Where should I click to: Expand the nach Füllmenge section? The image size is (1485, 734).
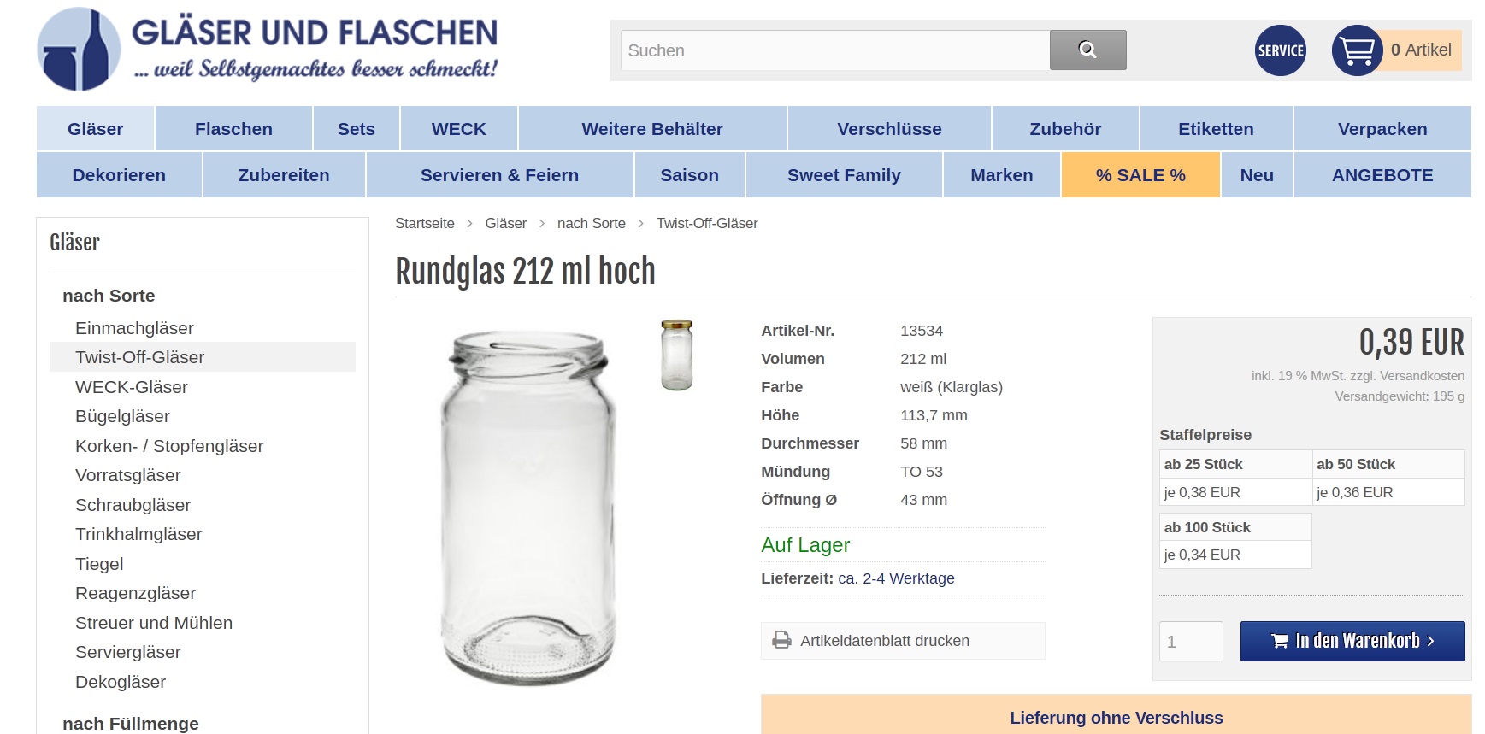tap(130, 724)
